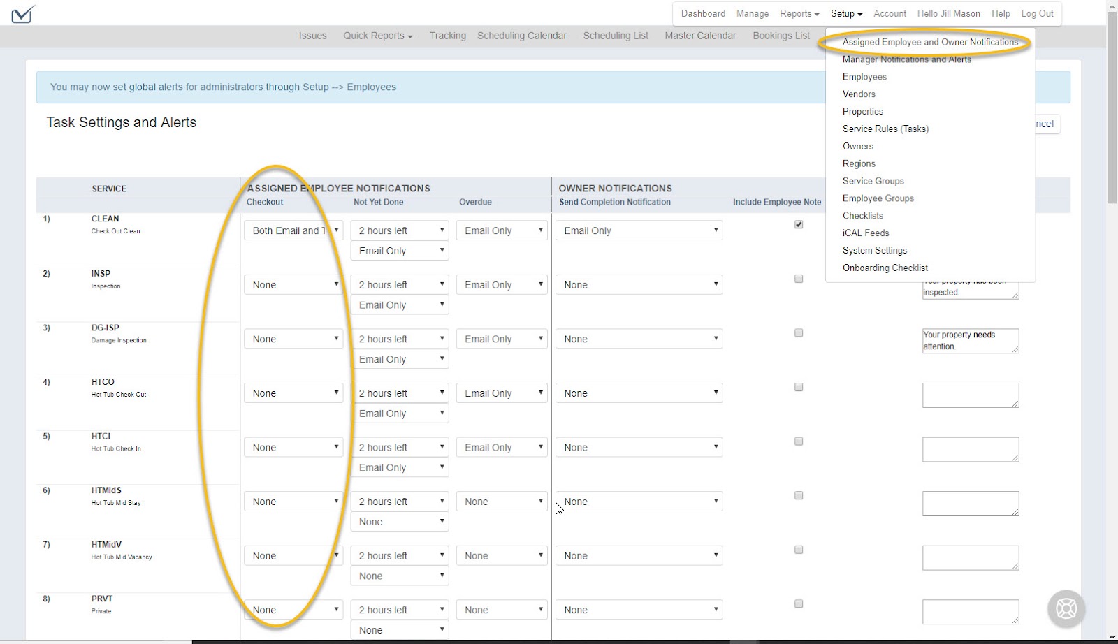Select iCAL Feeds from Setup menu
Viewport: 1118px width, 644px height.
pos(866,233)
